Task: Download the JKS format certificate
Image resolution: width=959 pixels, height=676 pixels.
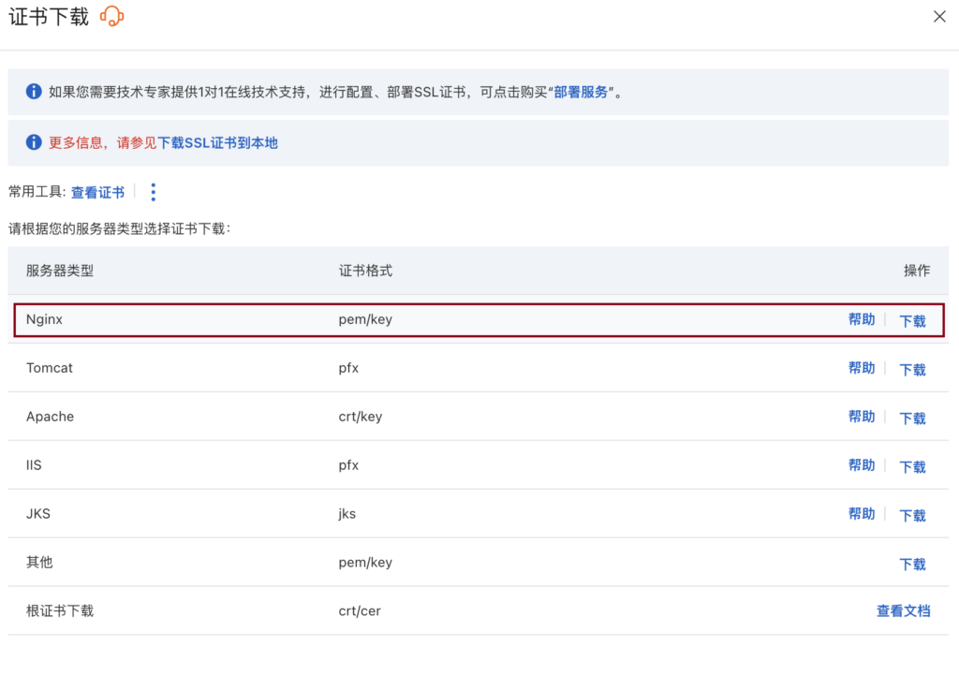Action: [912, 515]
